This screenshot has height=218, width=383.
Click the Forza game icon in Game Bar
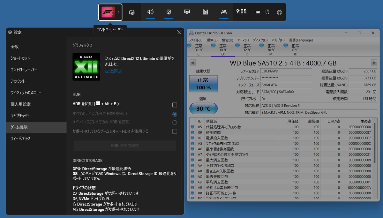(x=108, y=12)
